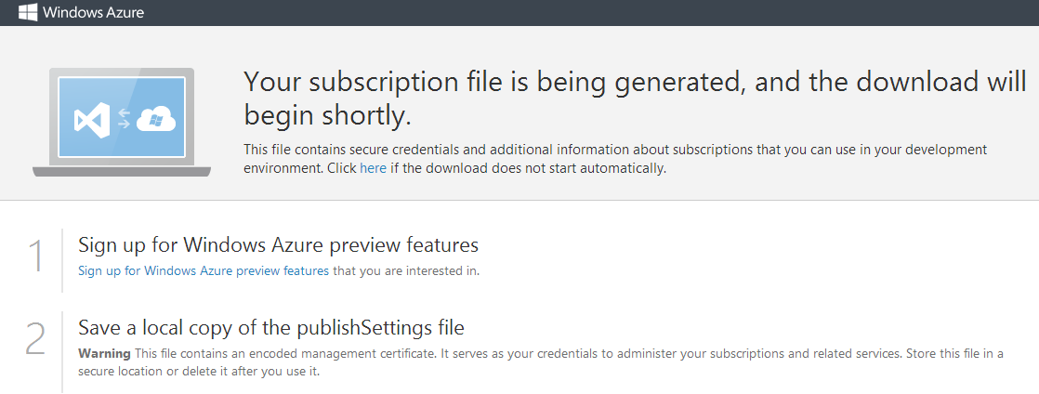Open the blue preview features sign-up link
Screen dimensions: 1039x394
tap(203, 271)
